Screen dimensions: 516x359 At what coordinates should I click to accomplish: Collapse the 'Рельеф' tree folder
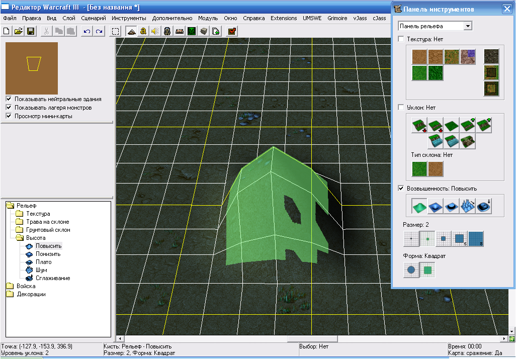[x=10, y=205]
